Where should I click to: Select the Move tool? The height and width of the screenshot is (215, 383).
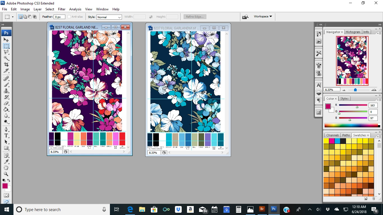[6, 40]
